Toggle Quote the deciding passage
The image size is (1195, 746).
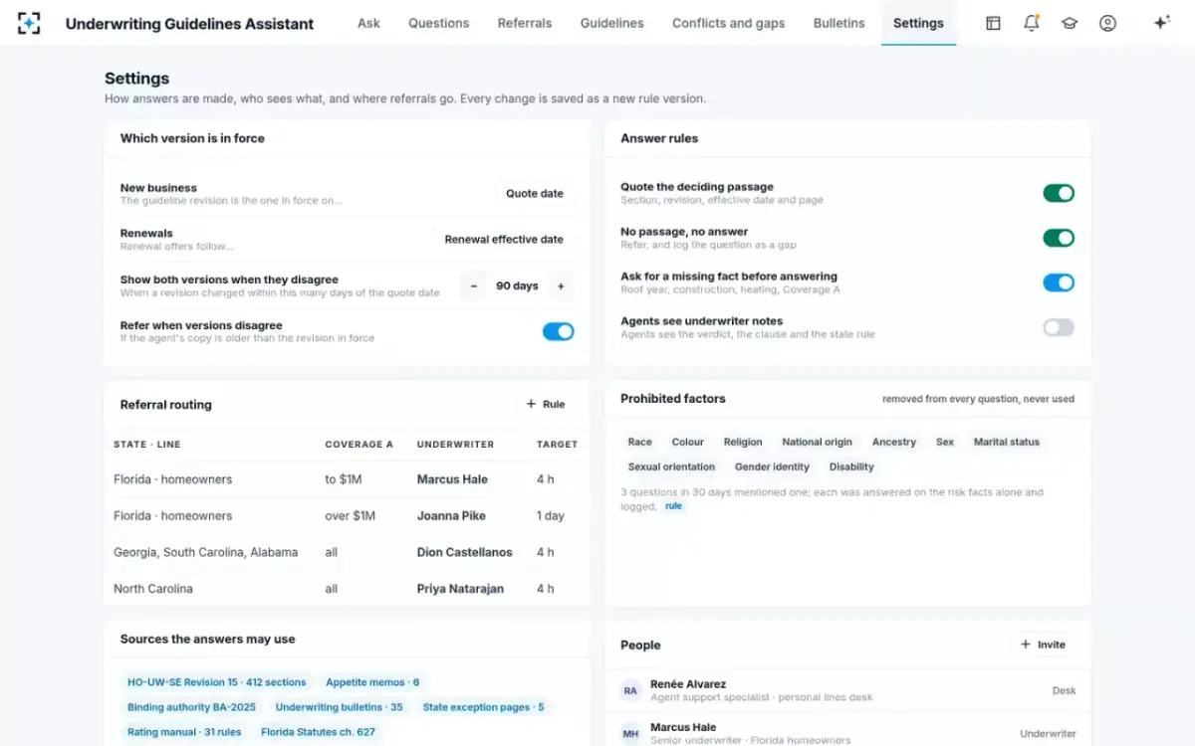tap(1059, 193)
